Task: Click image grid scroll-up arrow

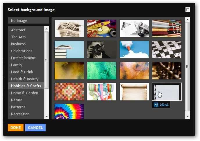Action: [187, 20]
